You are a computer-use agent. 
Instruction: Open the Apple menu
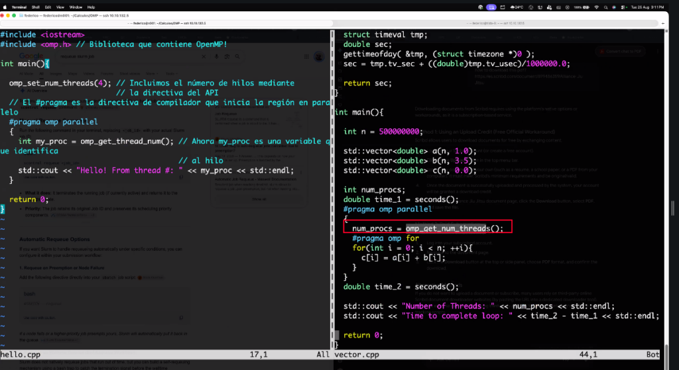point(5,7)
